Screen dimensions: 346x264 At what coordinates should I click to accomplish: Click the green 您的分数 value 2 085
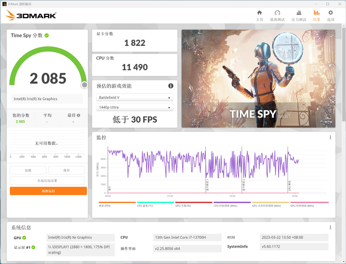point(20,122)
